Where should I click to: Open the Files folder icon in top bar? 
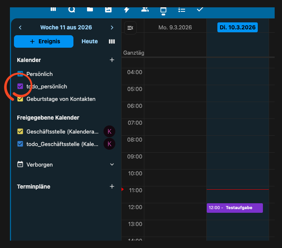tap(90, 10)
